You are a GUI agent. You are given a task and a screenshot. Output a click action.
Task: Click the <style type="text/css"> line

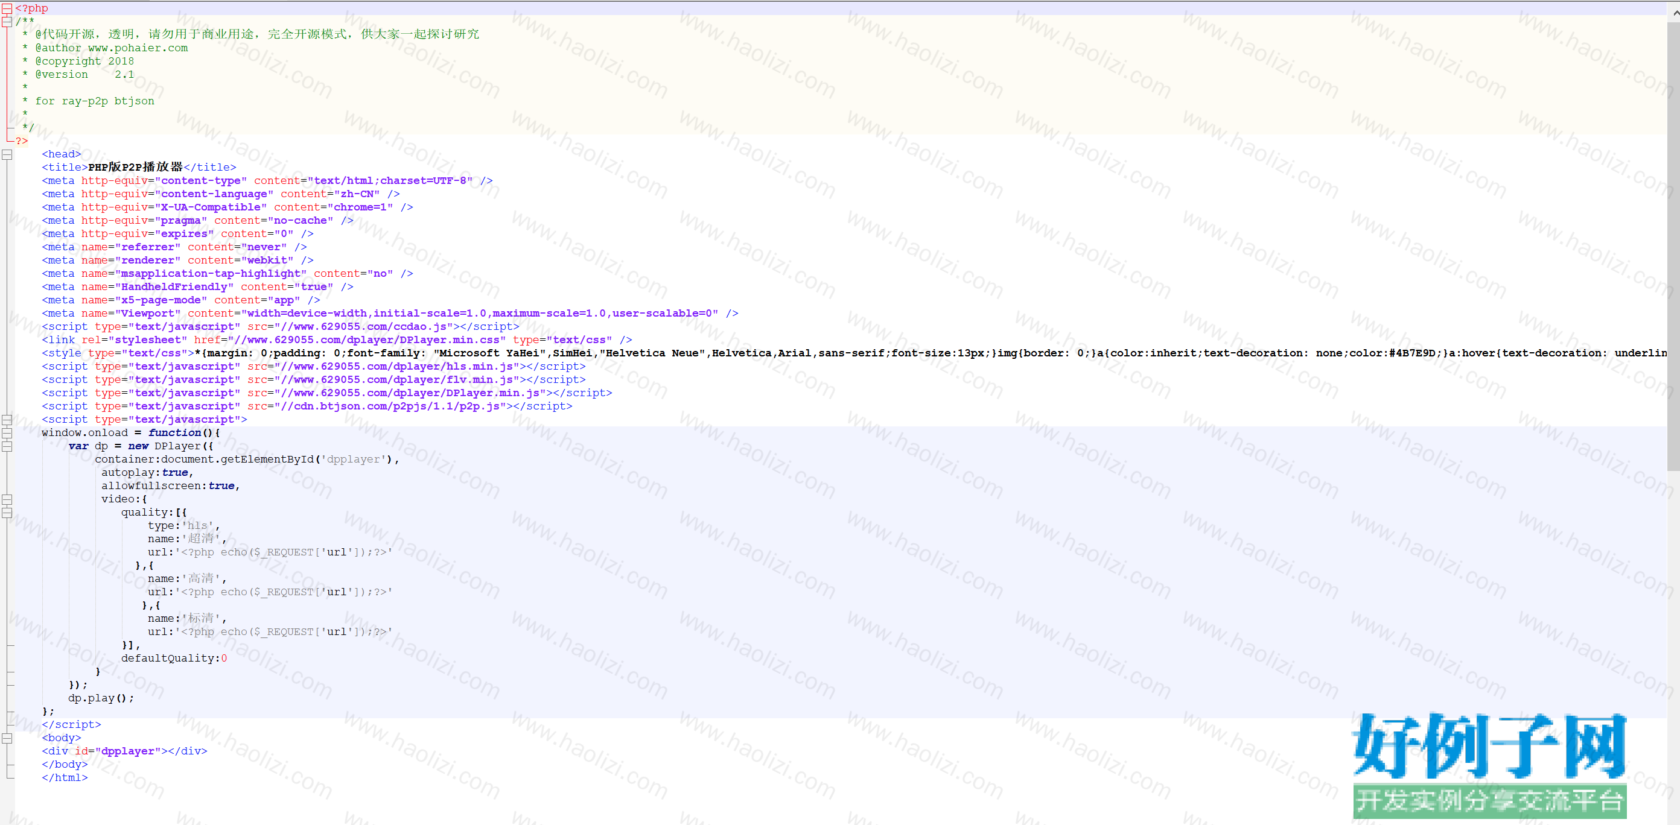pos(854,353)
